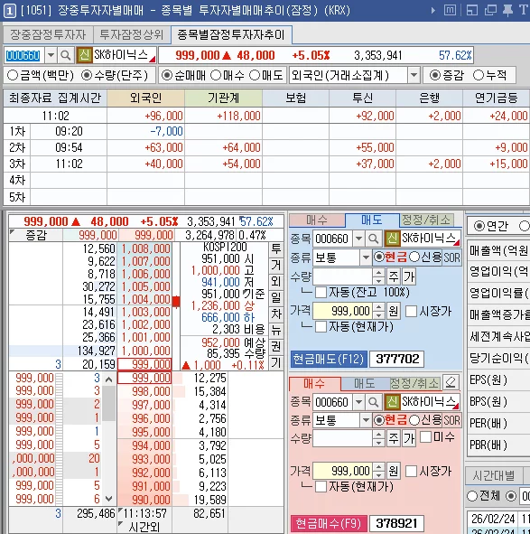Open 종류 보통 dropdown in sell panel
Screen dimensions: 530x534
(366, 258)
